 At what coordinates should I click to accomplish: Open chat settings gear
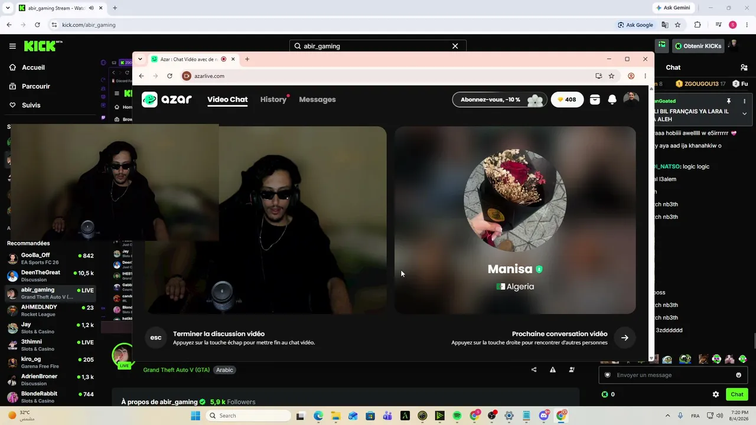coord(716,394)
